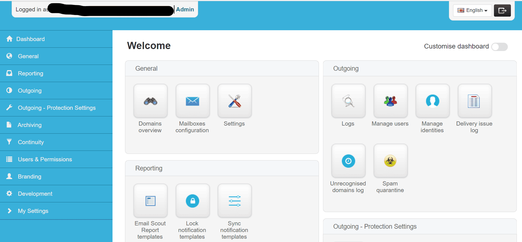
Task: Open Sync notification templates icon
Action: (x=235, y=201)
